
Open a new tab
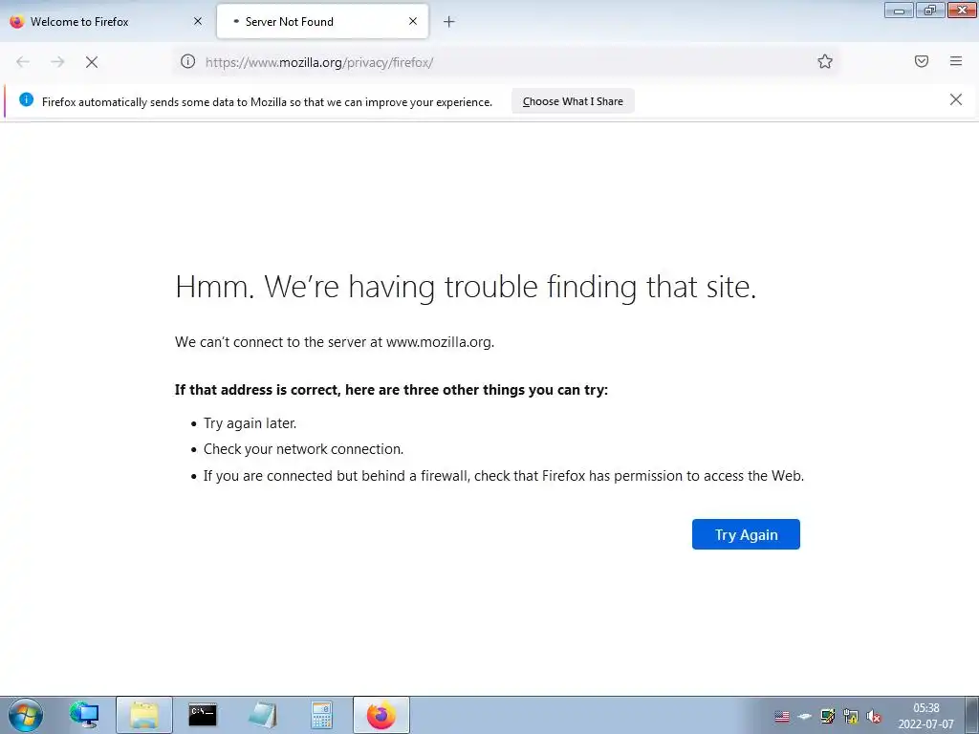pyautogui.click(x=449, y=22)
